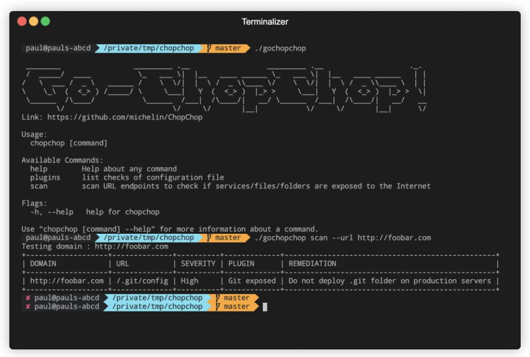The width and height of the screenshot is (530, 357).
Task: Click 'scan URL endpoints' description text
Action: pos(256,186)
